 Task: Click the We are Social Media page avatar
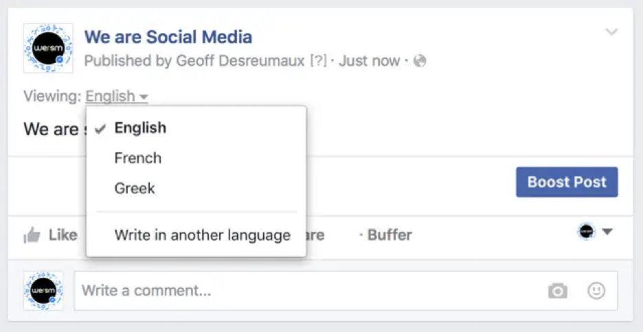point(47,48)
